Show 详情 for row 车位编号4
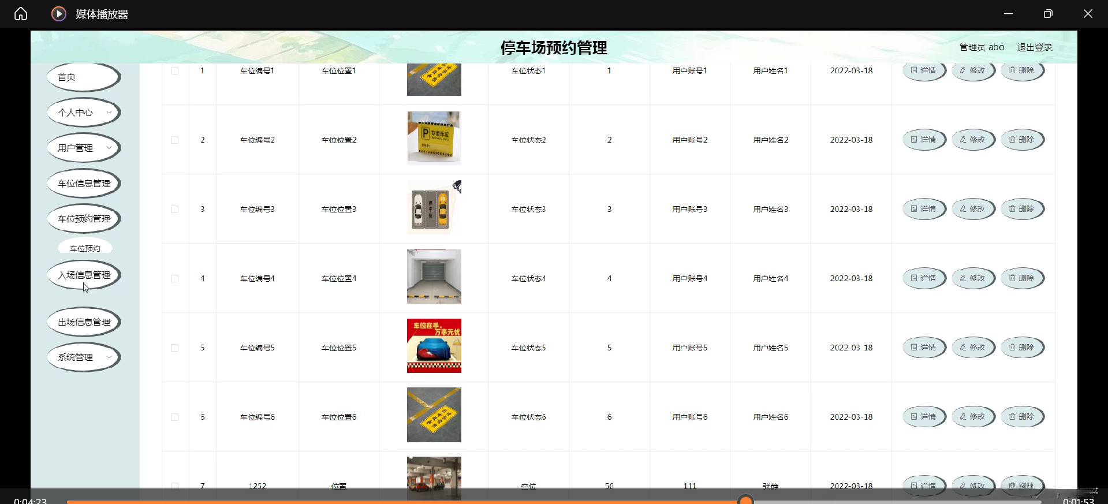Viewport: 1108px width, 504px height. (924, 278)
